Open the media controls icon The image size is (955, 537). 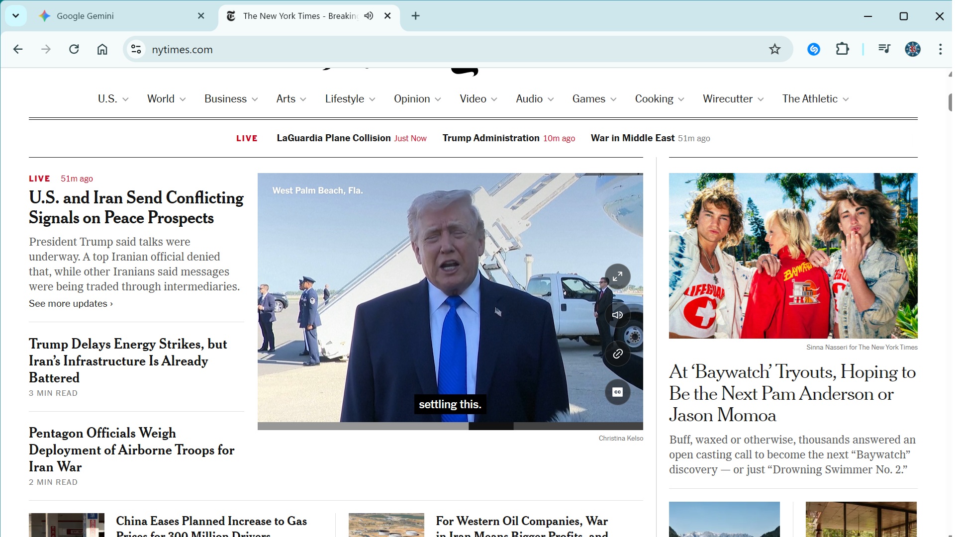coord(884,49)
